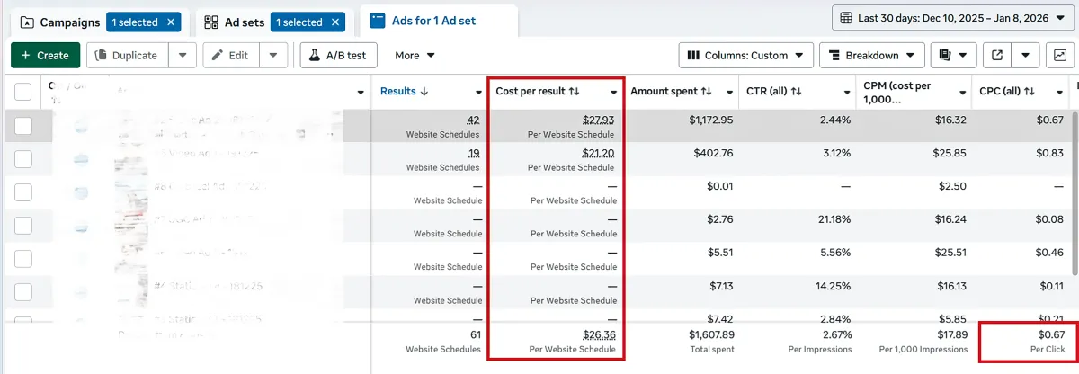Viewport: 1079px width, 374px height.
Task: Open the Duplicate options arrow
Action: click(183, 56)
